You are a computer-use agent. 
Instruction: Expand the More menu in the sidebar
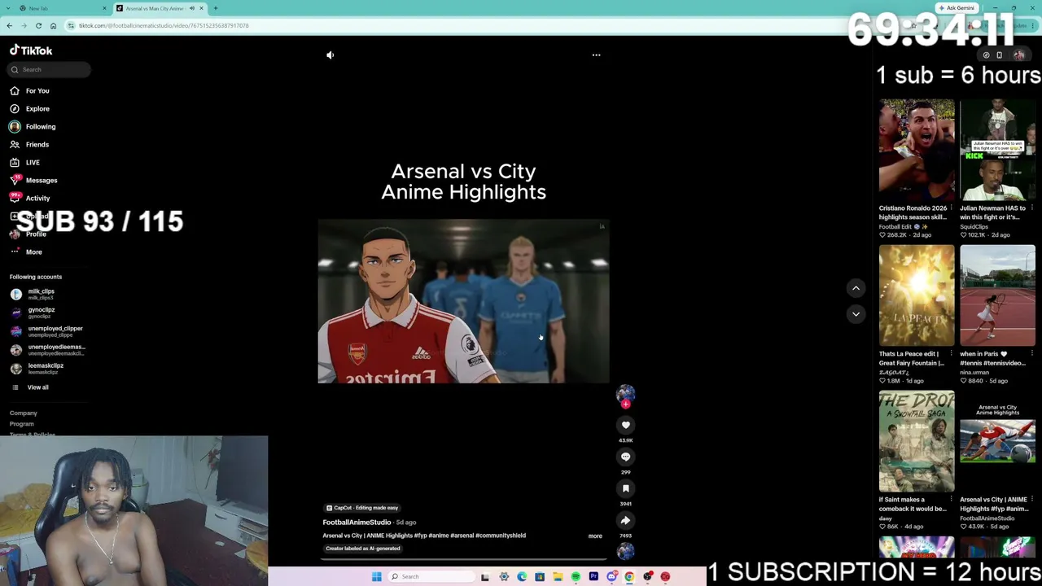click(x=26, y=252)
